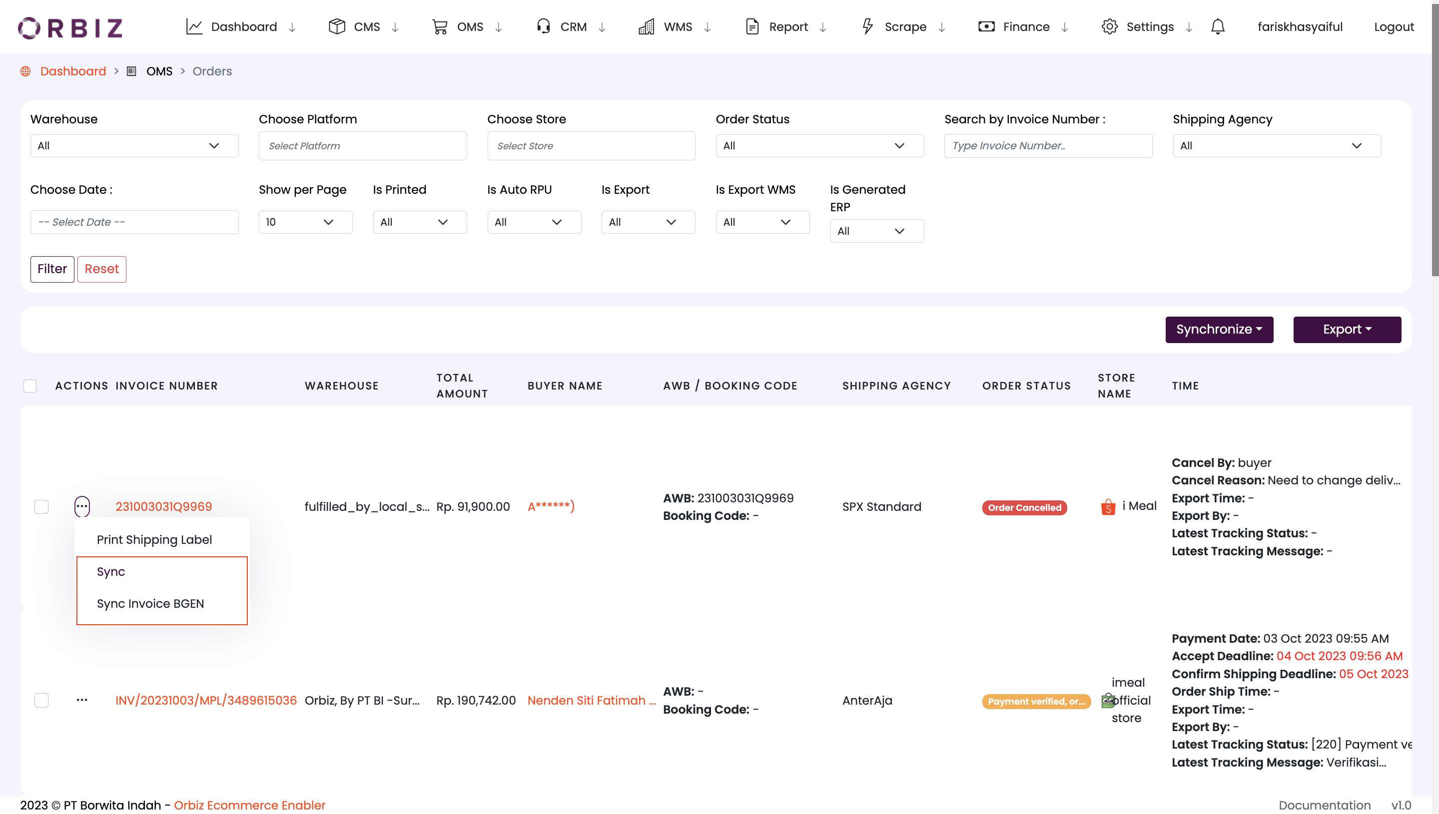The image size is (1439, 814).
Task: Click the Dashboard chart icon in navbar
Action: pos(194,27)
